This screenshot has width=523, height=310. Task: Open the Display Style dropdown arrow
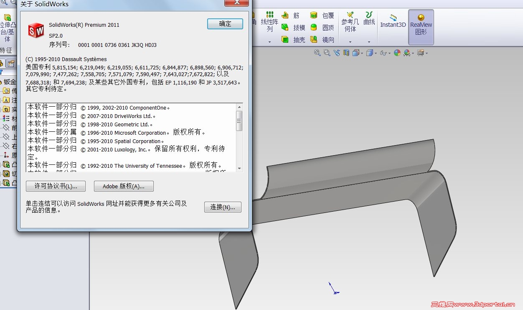pos(376,53)
